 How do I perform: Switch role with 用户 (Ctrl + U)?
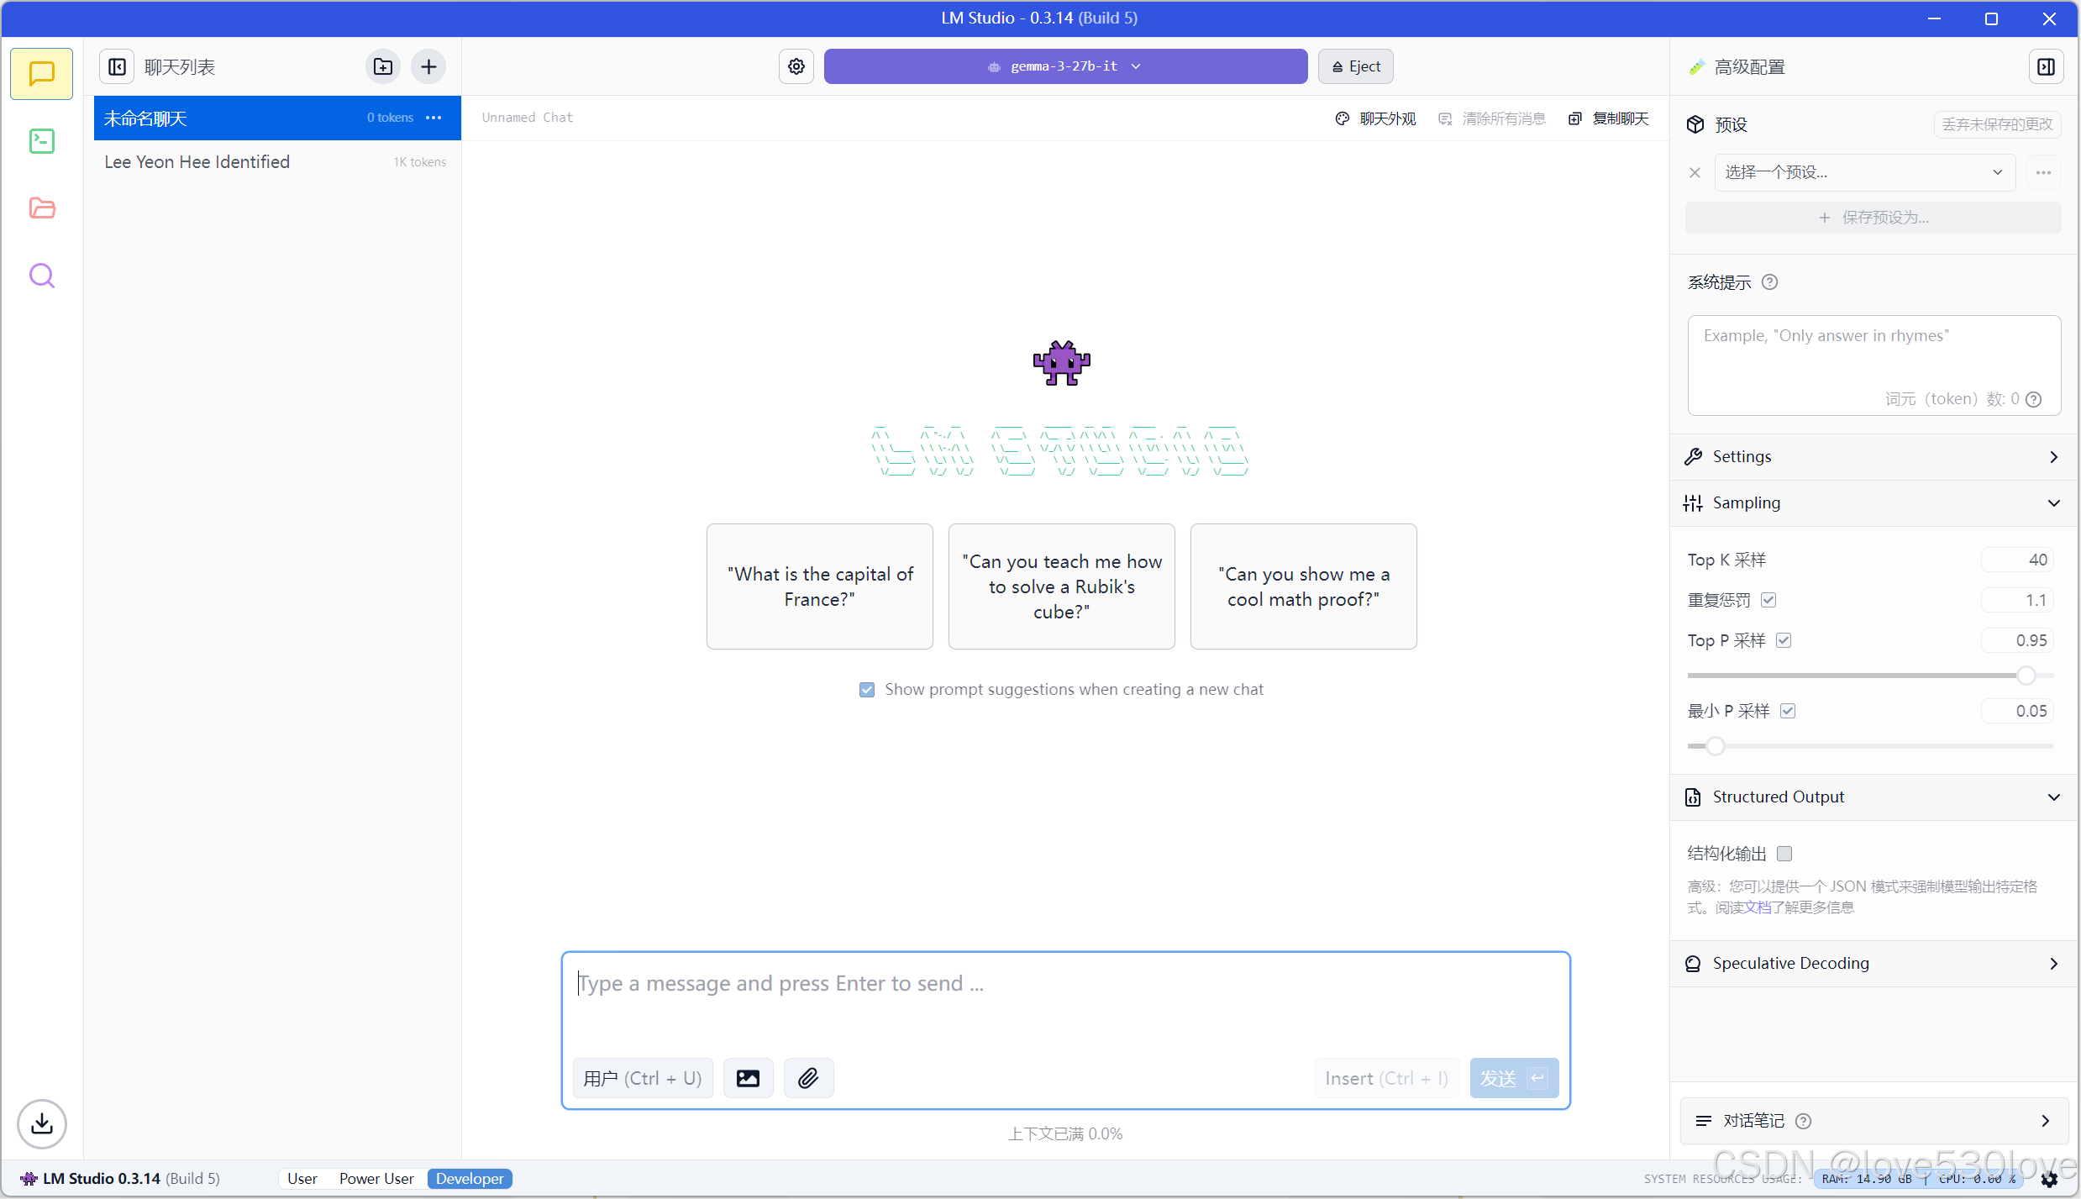[x=643, y=1078]
